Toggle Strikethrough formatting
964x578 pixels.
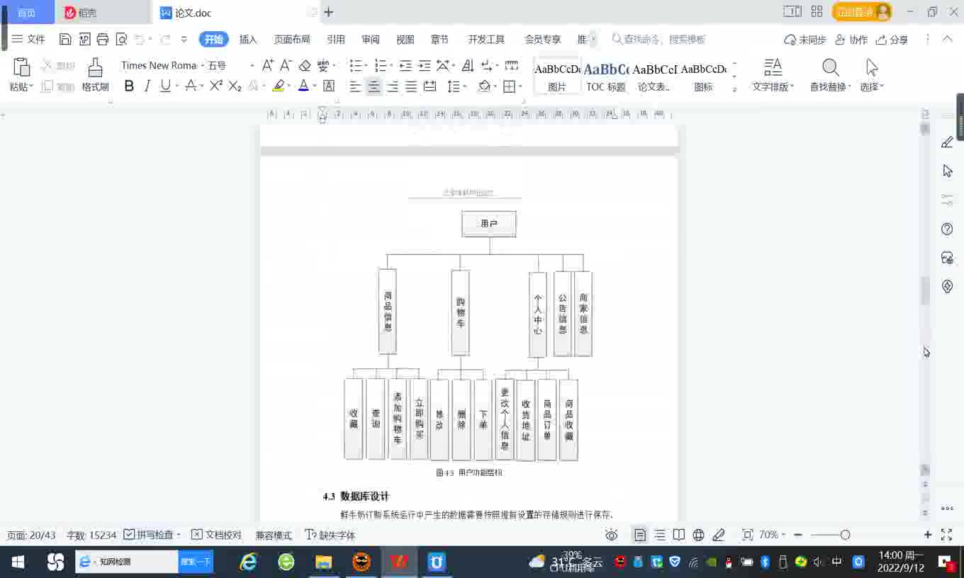pos(190,86)
